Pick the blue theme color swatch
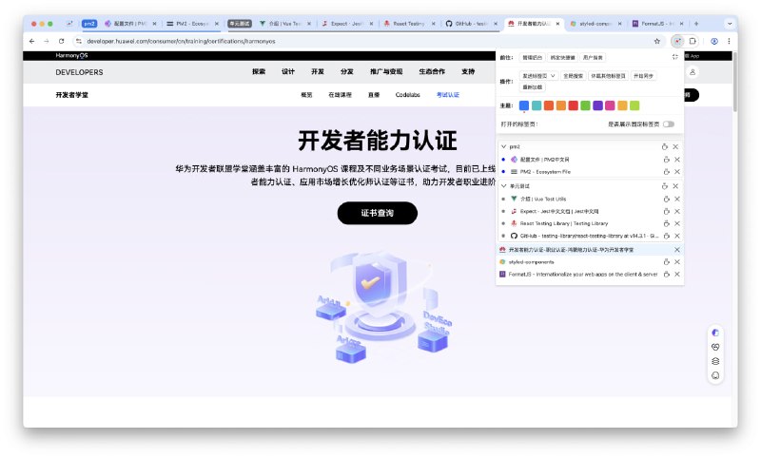 [x=524, y=105]
